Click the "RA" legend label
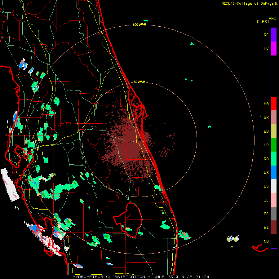The image size is (279, 279). [266, 159]
